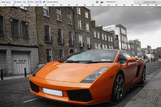Click the orange car hood inside selection

(x=72, y=72)
